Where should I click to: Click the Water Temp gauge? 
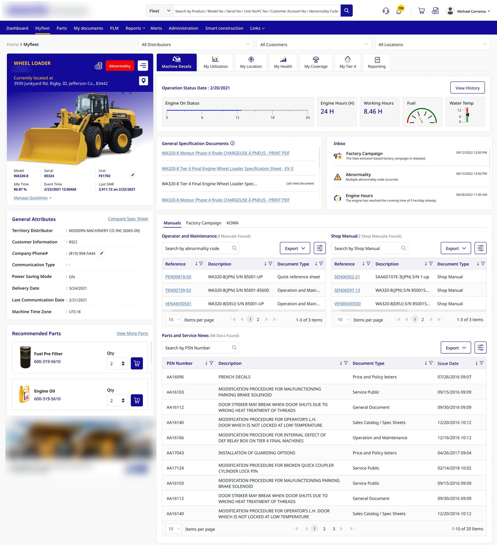(x=465, y=115)
